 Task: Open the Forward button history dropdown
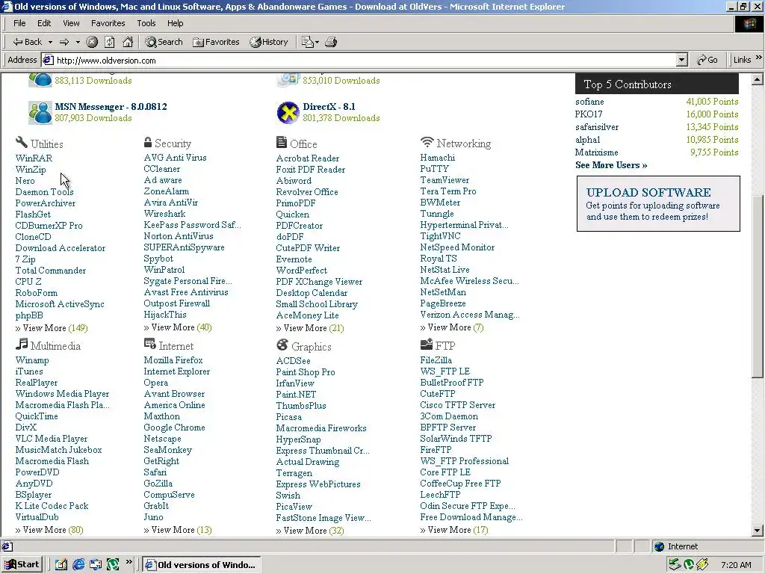point(78,42)
